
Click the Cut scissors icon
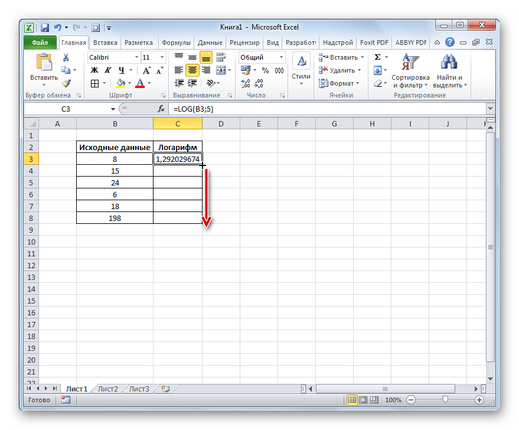pos(66,58)
